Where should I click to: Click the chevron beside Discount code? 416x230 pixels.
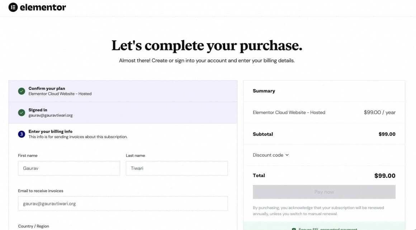[x=286, y=155]
